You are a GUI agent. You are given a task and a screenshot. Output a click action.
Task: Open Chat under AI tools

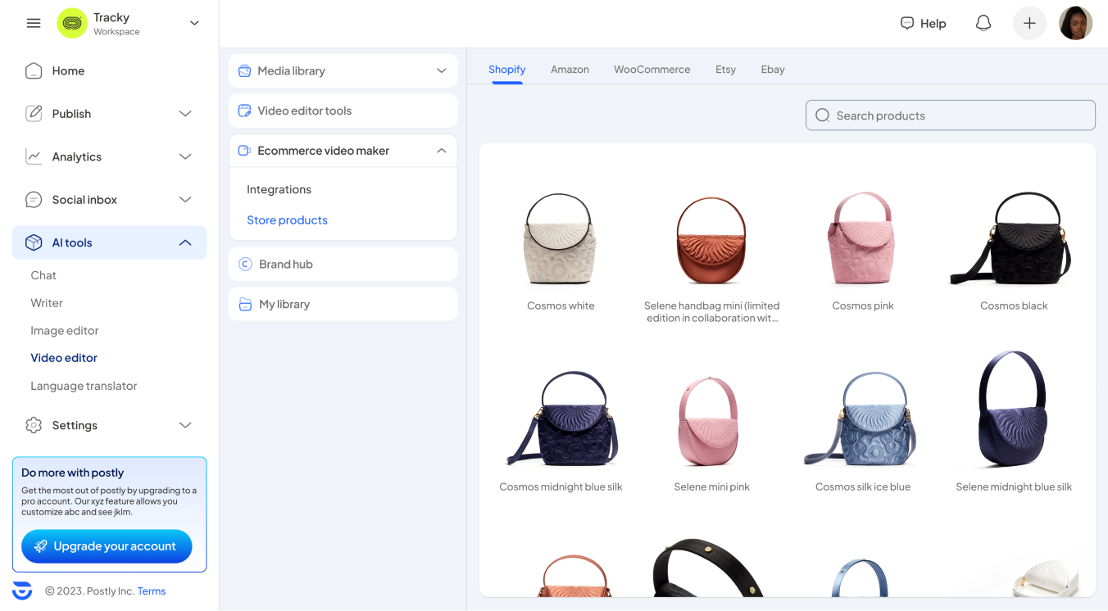pos(43,275)
